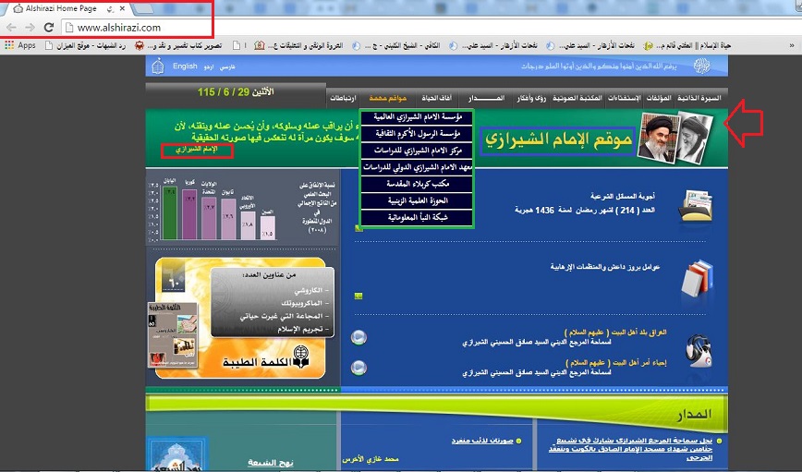
Task: Reload the Alshirazi page
Action: (49, 28)
